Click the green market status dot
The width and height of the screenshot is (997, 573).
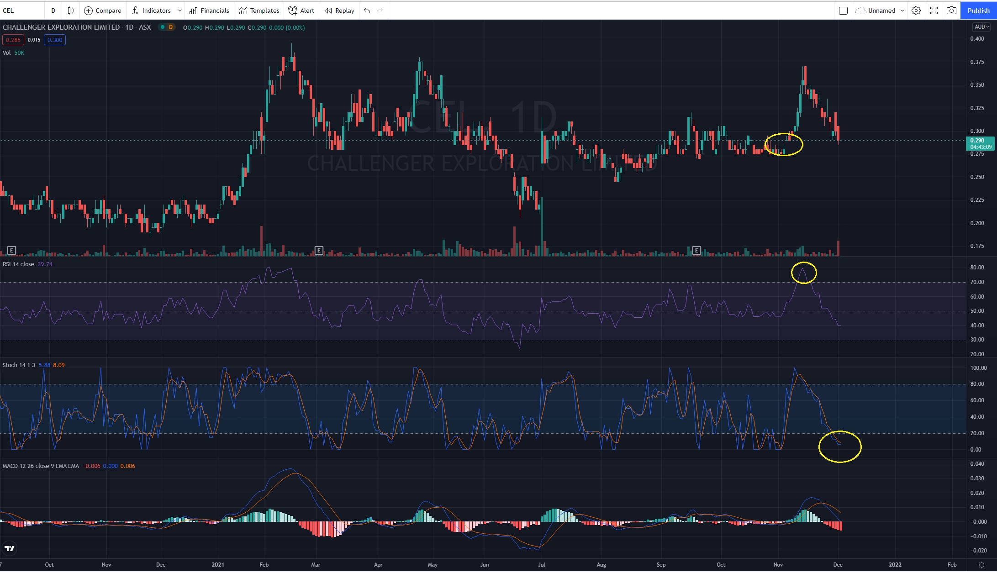pos(162,27)
